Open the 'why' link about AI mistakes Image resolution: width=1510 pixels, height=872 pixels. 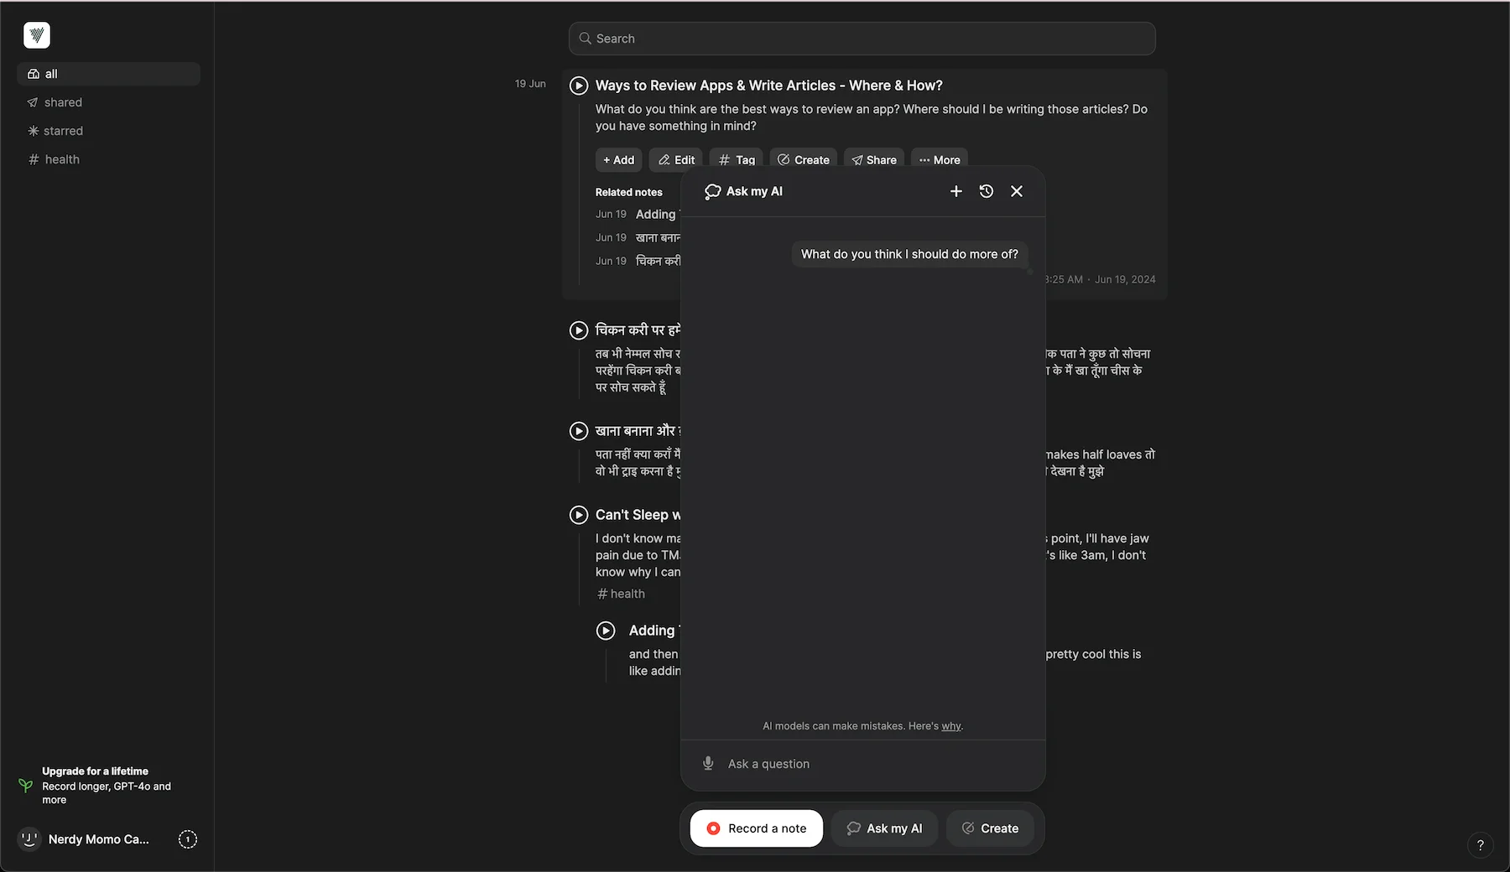click(x=950, y=726)
